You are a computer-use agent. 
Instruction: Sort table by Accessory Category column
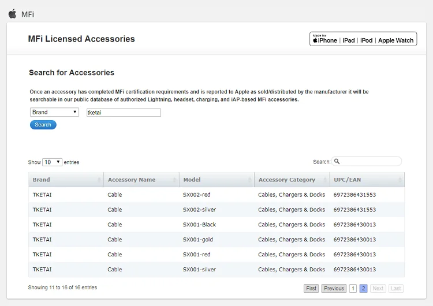click(292, 180)
